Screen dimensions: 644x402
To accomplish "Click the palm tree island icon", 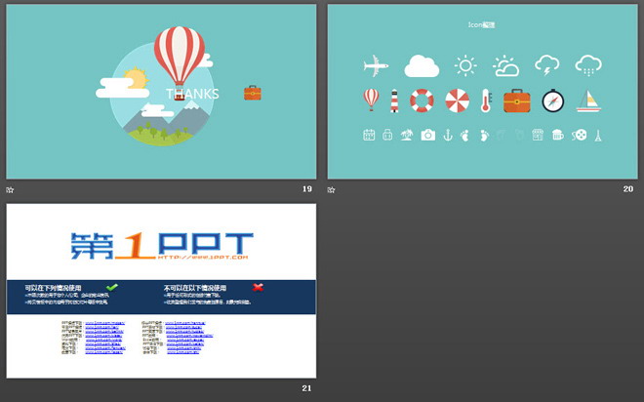I will tap(407, 135).
